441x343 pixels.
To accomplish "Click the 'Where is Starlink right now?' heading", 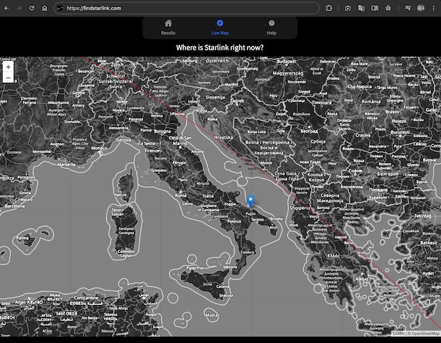I will (x=220, y=48).
